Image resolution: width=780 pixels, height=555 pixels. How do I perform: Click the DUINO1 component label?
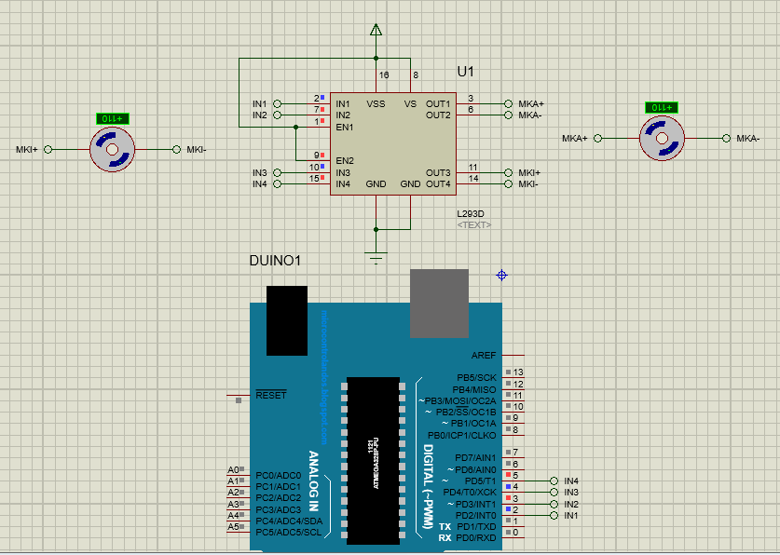coord(275,261)
